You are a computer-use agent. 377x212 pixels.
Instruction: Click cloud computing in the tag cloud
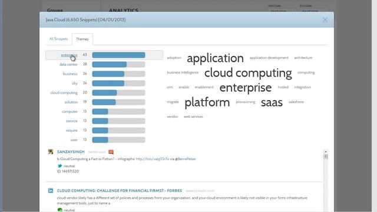coord(248,73)
